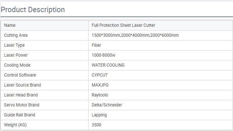The image size is (233, 131).
Task: Select the Full Protection Sheet Laser Cutter text
Action: 123,25
